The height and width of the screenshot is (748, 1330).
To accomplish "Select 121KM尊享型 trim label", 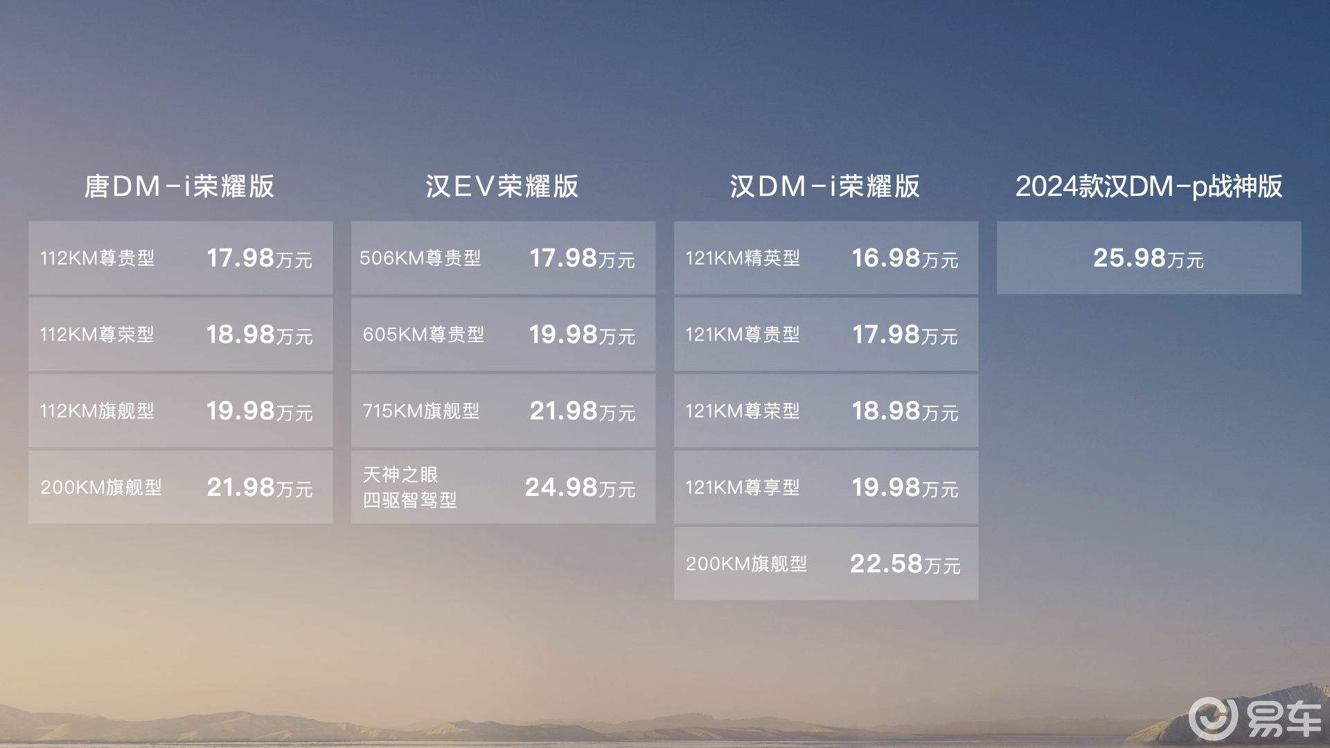I will coord(743,487).
